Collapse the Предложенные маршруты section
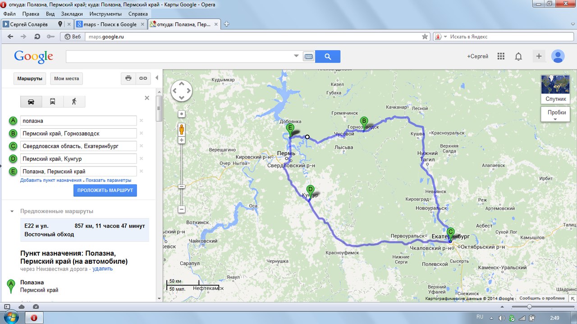The height and width of the screenshot is (324, 577). 12,211
